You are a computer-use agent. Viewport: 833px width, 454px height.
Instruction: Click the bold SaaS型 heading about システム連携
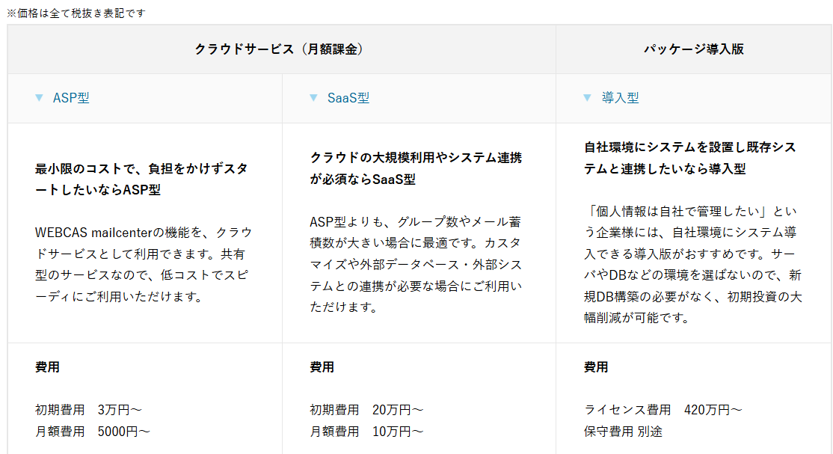coord(416,169)
